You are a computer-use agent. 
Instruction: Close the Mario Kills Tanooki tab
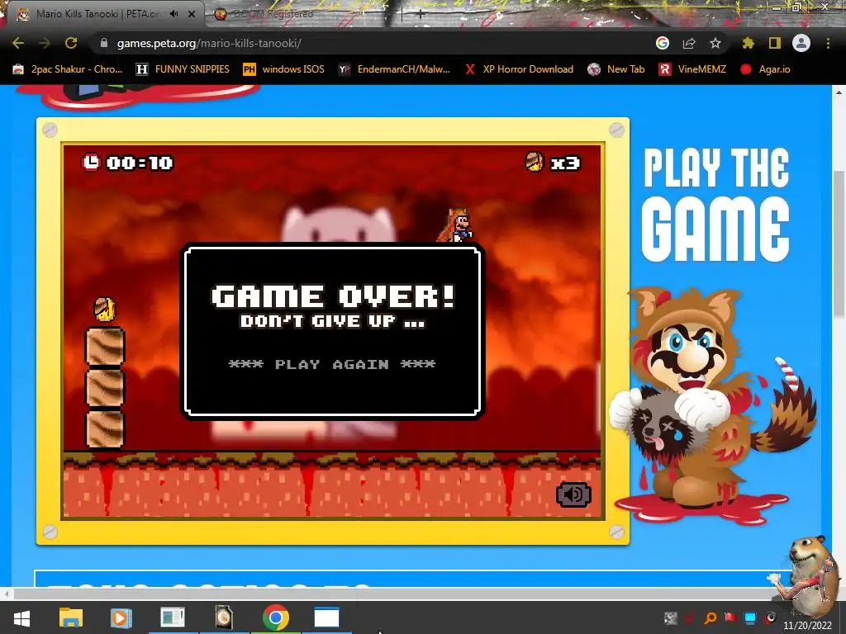(x=192, y=14)
